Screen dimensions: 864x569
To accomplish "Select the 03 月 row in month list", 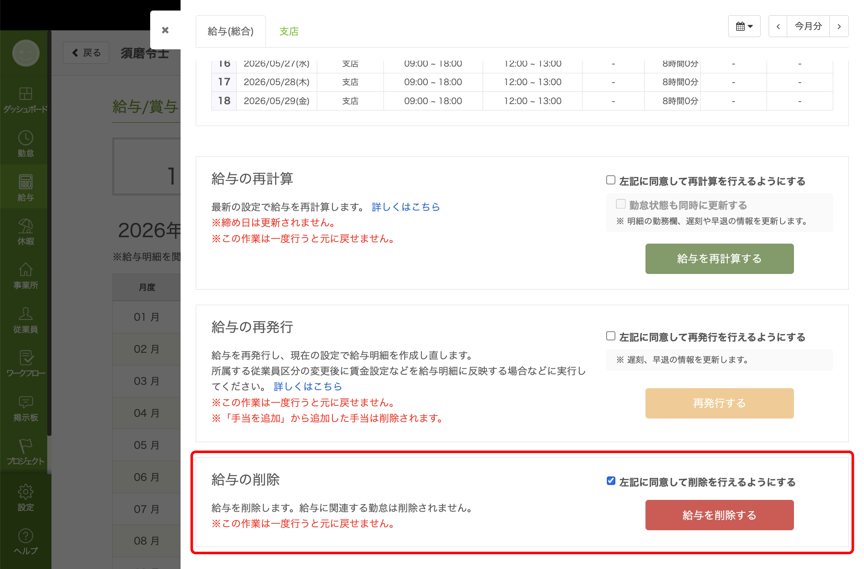I will pyautogui.click(x=146, y=381).
